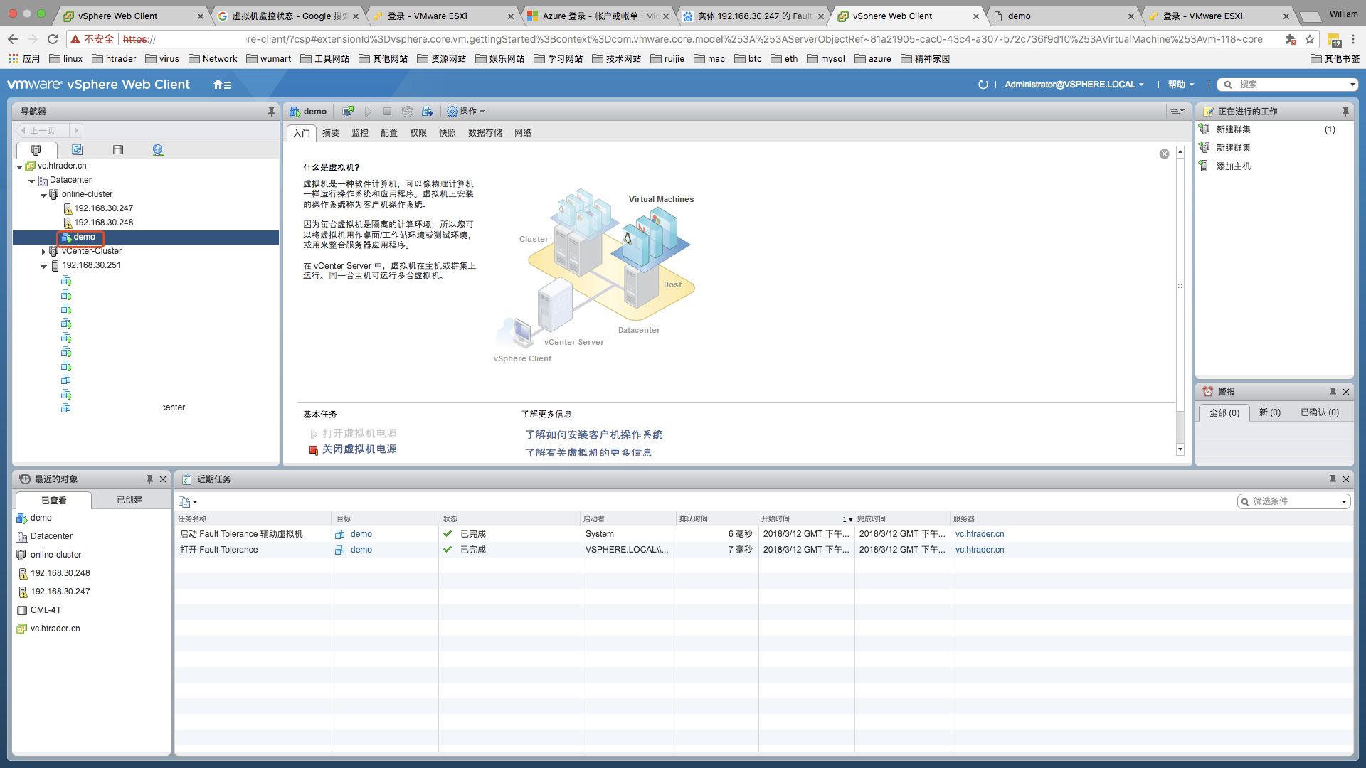Open 了解如何安装客户机操作系统 link
The image size is (1366, 768).
coord(594,434)
